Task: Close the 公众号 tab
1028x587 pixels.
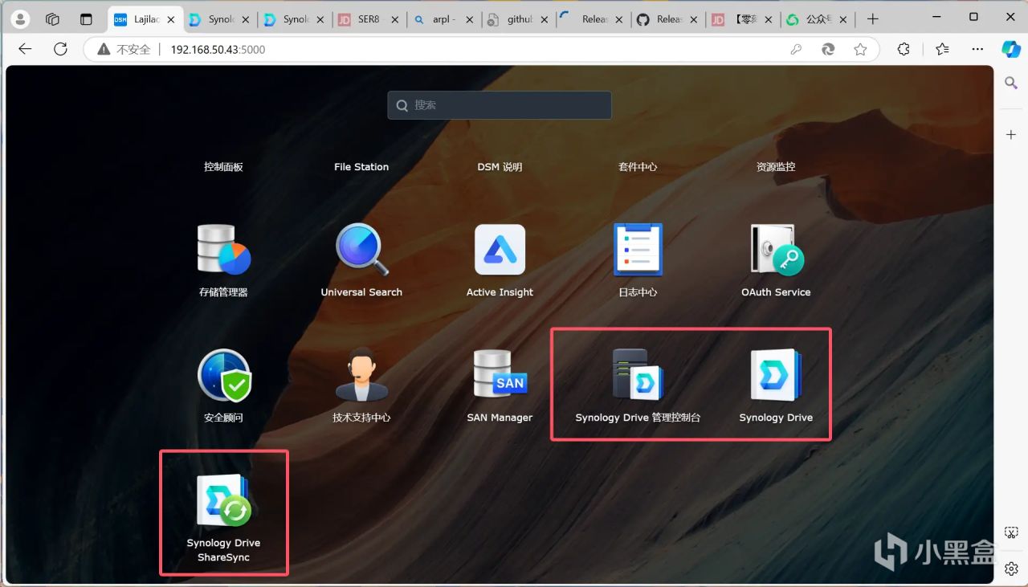Action: pyautogui.click(x=842, y=19)
